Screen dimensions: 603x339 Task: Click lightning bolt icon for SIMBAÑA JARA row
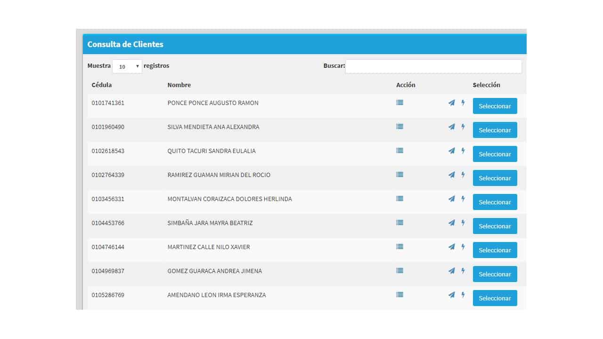pos(463,223)
